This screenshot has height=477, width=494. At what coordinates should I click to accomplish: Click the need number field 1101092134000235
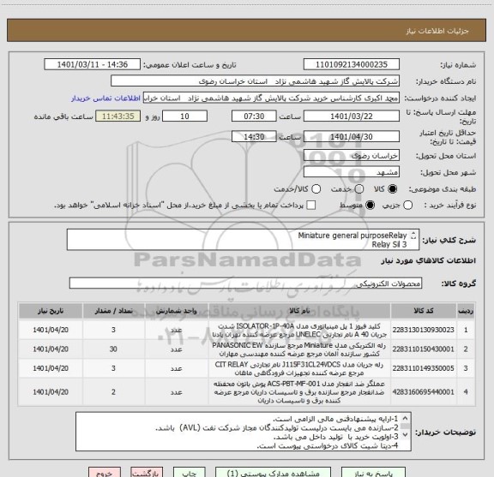click(352, 64)
